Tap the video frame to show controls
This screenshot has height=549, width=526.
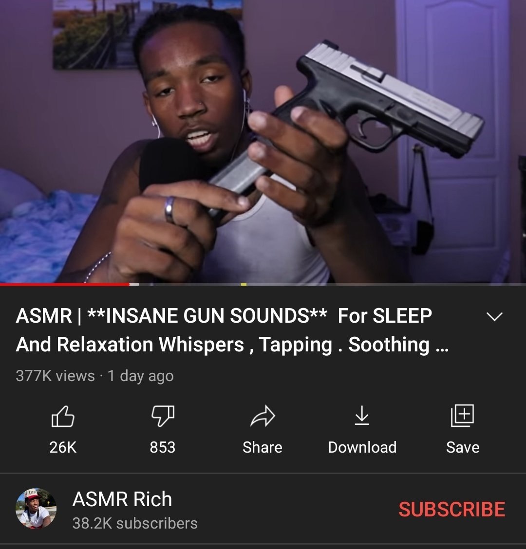pos(263,142)
